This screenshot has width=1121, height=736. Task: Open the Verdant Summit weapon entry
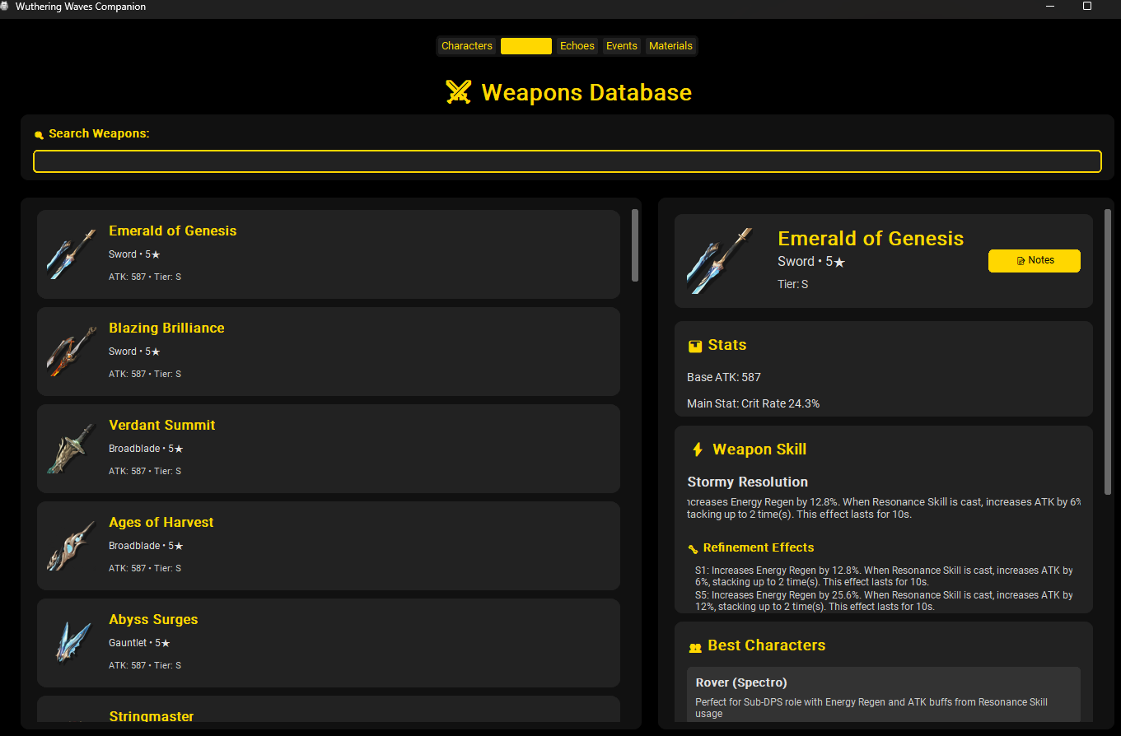pos(328,449)
